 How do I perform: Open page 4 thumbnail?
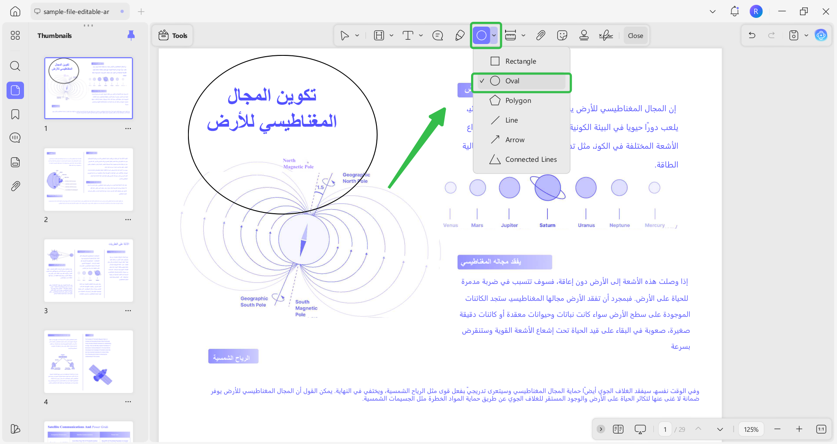tap(89, 362)
